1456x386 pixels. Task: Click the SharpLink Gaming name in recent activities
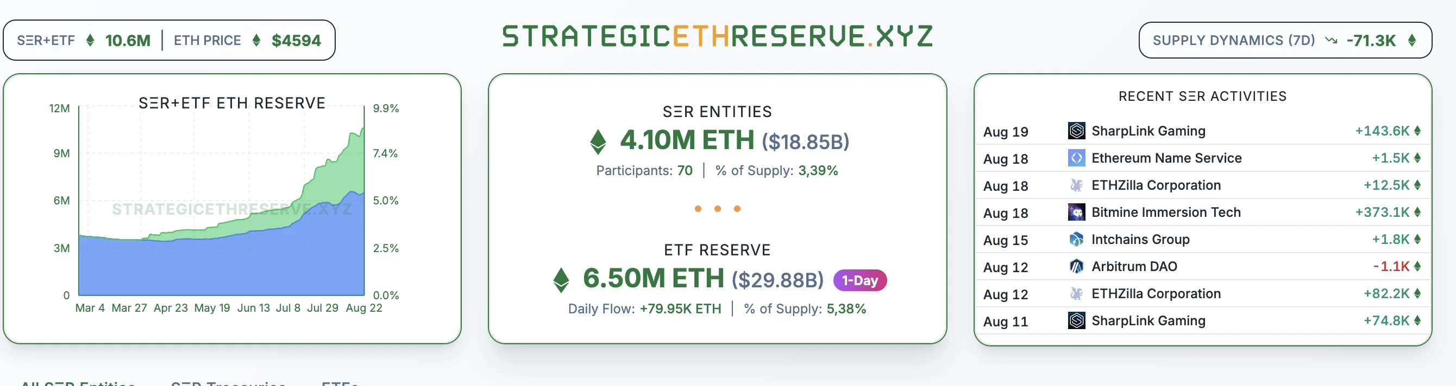pyautogui.click(x=1149, y=130)
